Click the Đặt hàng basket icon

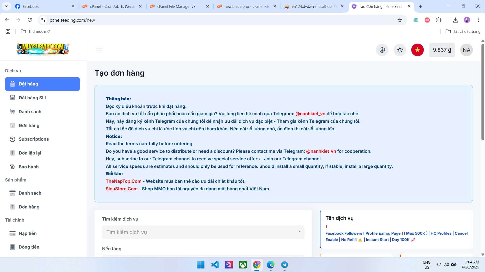[12, 84]
